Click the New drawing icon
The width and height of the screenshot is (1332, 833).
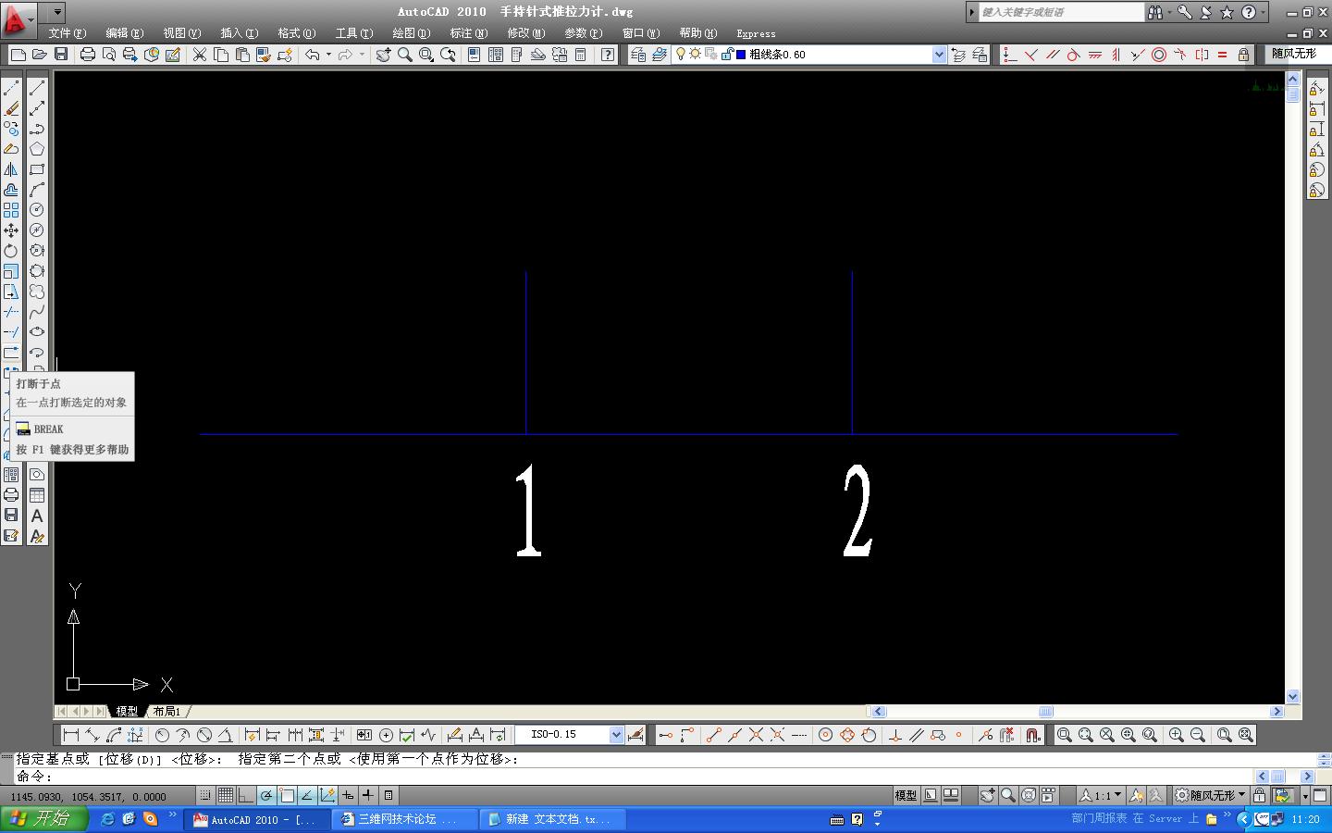pos(18,55)
